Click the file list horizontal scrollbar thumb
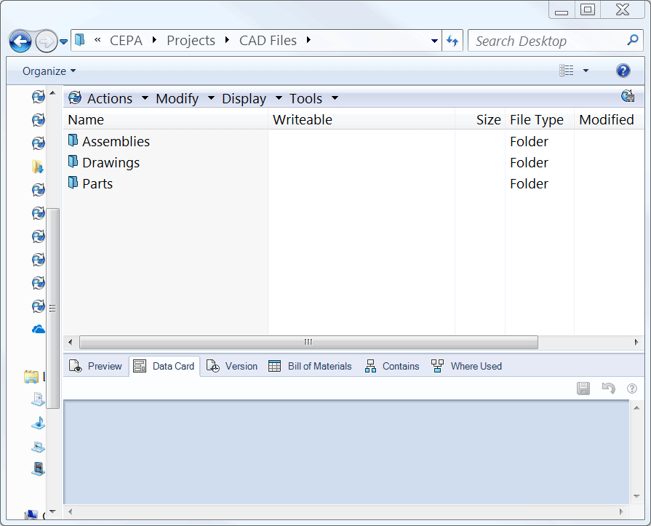The width and height of the screenshot is (651, 526). point(308,342)
